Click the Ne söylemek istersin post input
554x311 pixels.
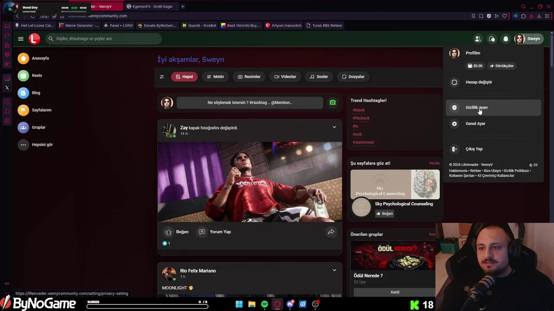(250, 103)
